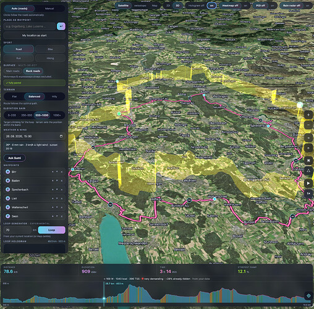The height and width of the screenshot is (309, 314).
Task: Click the My location as start button
Action: point(35,35)
